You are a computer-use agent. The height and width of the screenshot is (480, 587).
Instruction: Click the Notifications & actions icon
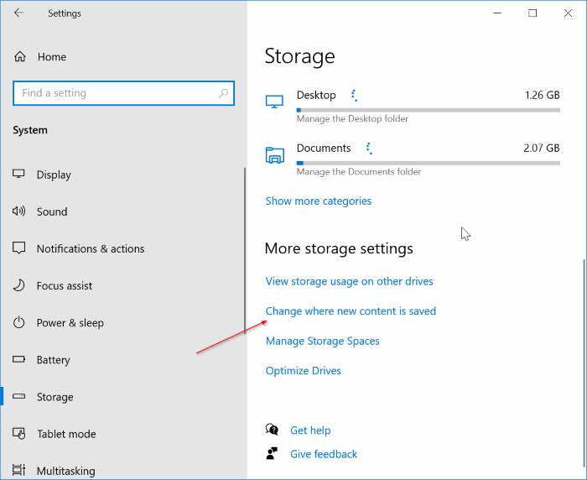click(18, 248)
